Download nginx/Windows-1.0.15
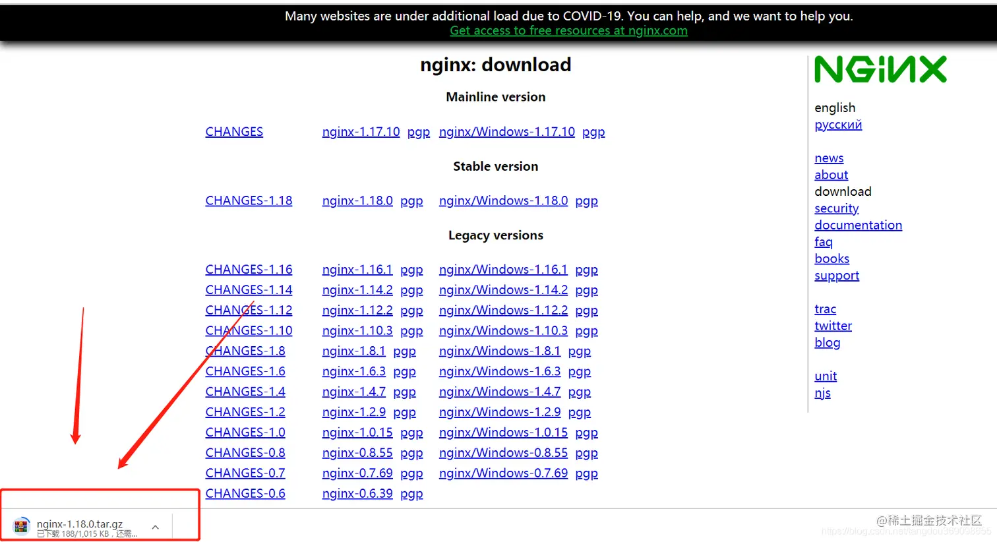This screenshot has height=542, width=997. [503, 433]
